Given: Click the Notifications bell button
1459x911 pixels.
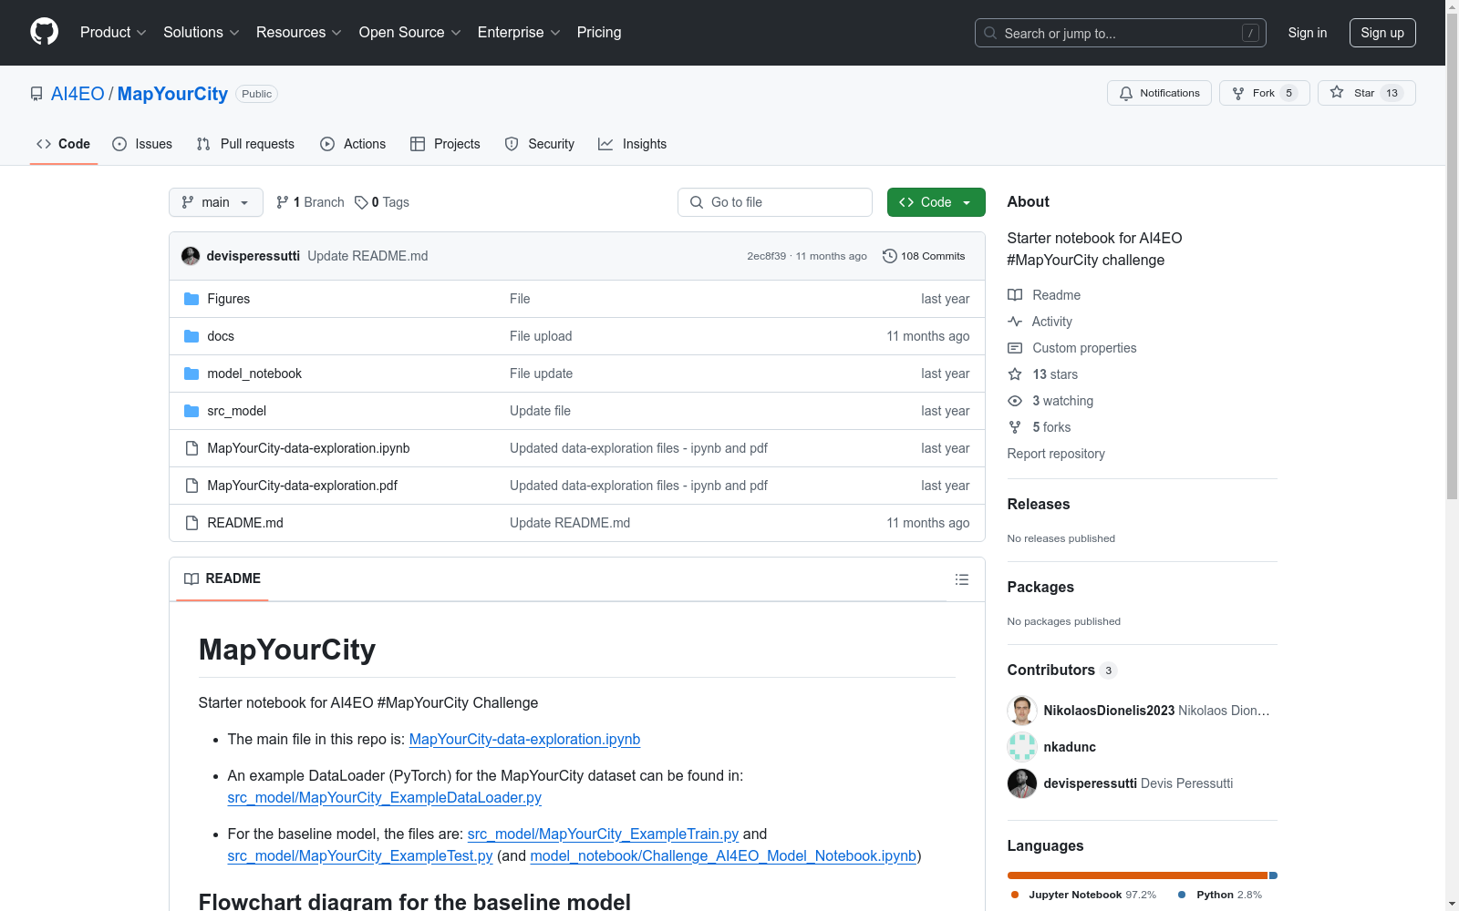Looking at the screenshot, I should pyautogui.click(x=1159, y=93).
